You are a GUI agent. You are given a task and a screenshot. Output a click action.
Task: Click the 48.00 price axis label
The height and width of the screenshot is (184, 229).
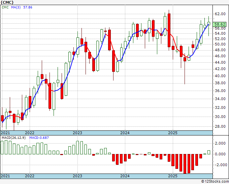pos(220,50)
